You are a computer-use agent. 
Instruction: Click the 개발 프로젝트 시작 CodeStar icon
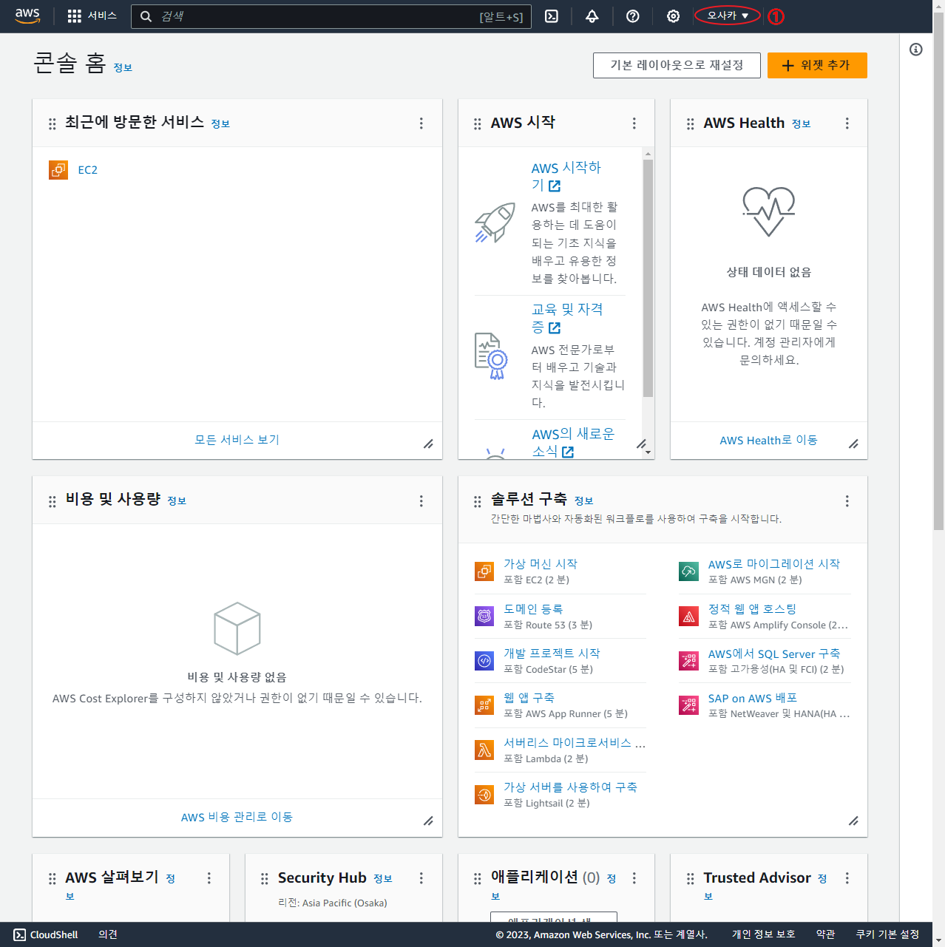[x=484, y=661]
